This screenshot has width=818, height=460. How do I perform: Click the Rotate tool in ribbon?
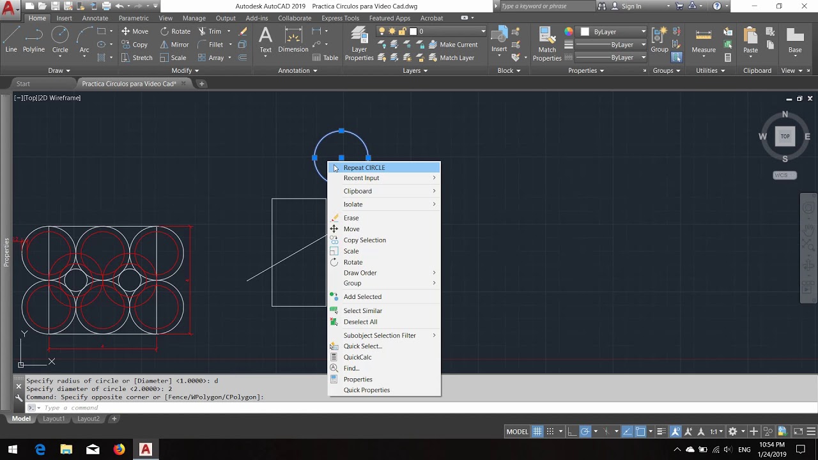(175, 31)
